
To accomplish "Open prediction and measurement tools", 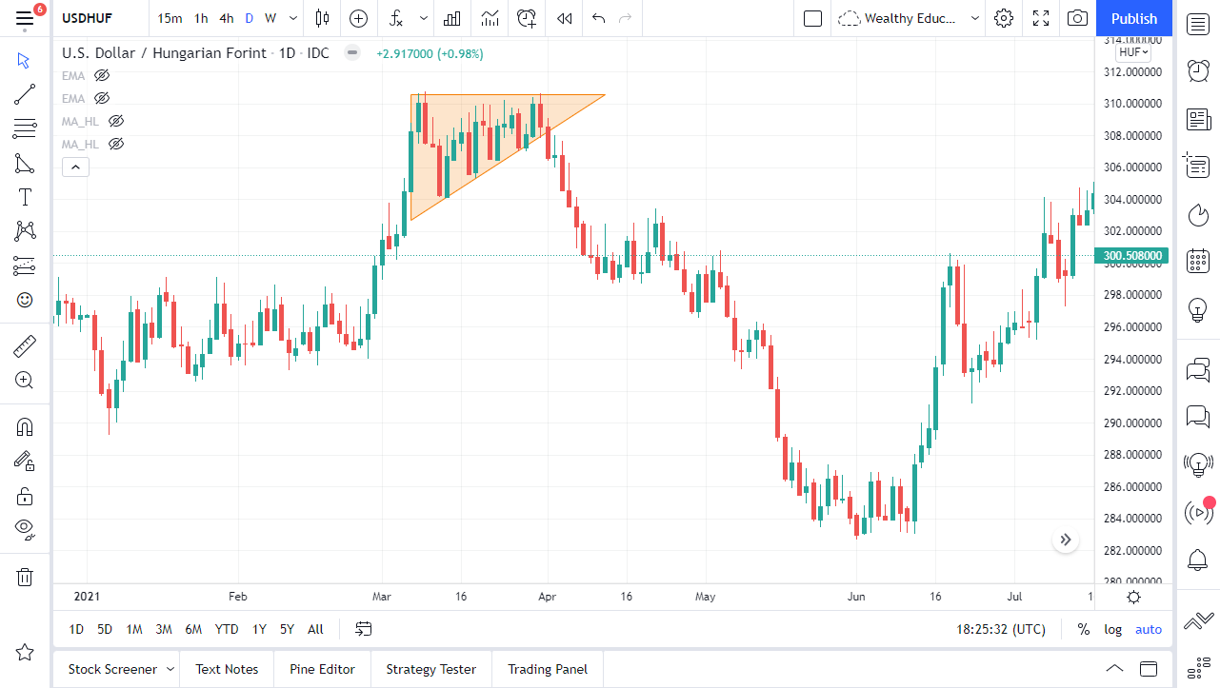I will click(x=25, y=265).
